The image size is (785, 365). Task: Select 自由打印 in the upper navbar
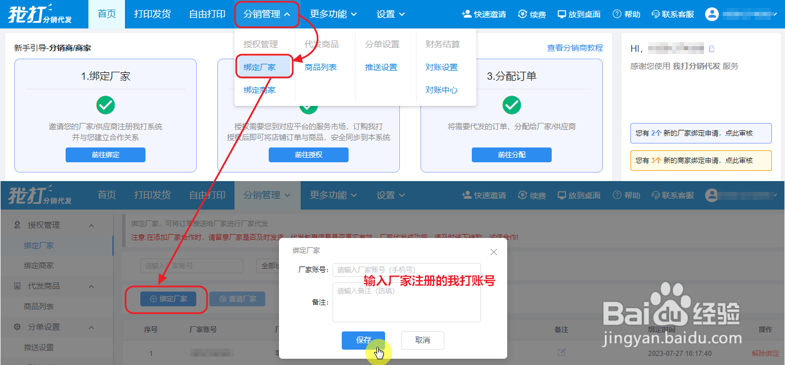pos(207,14)
